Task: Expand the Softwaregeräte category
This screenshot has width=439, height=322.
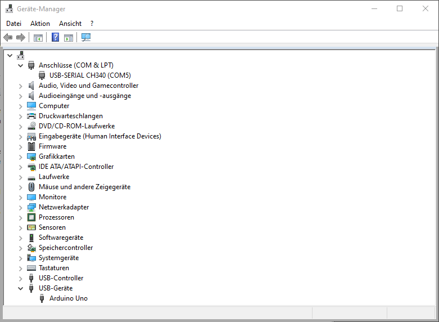Action: [x=20, y=238]
